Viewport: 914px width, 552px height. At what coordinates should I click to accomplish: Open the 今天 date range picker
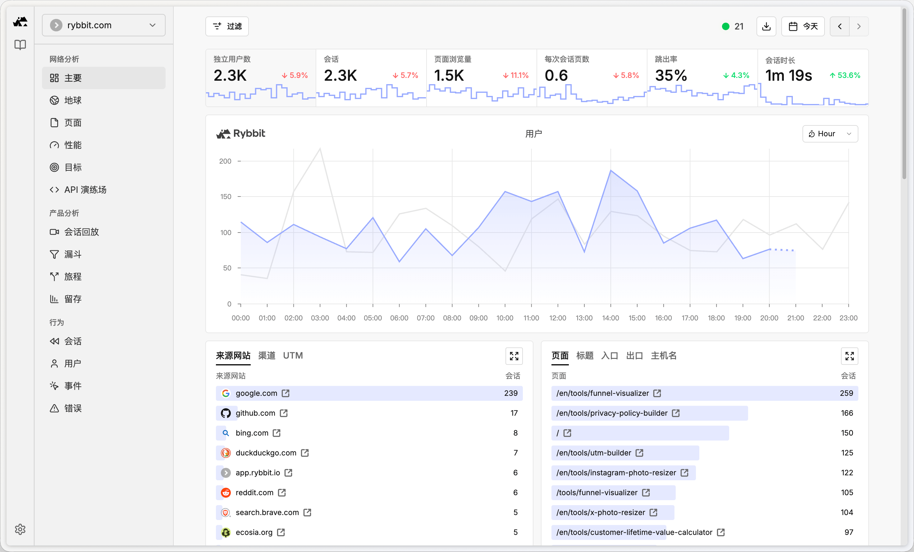(803, 26)
